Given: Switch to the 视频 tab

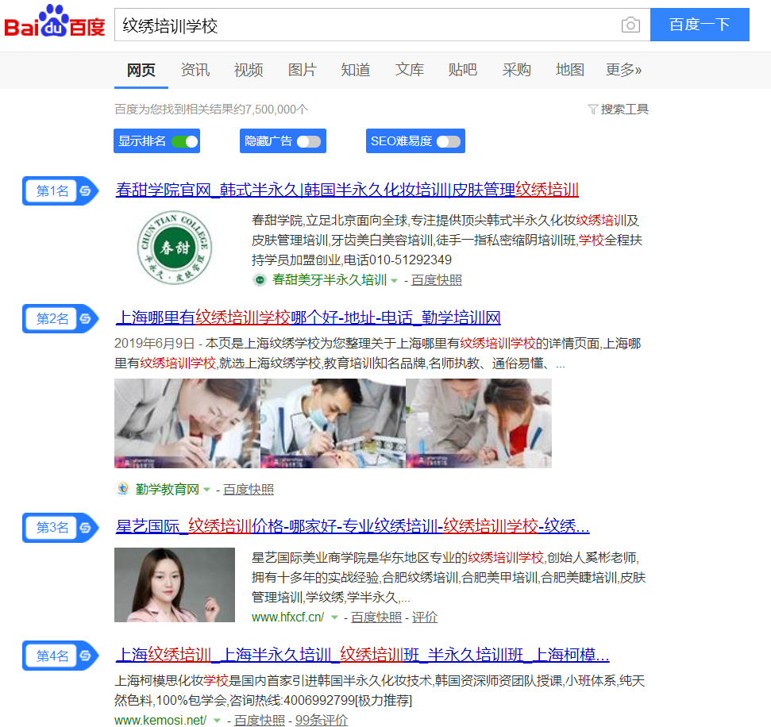Looking at the screenshot, I should coord(249,70).
